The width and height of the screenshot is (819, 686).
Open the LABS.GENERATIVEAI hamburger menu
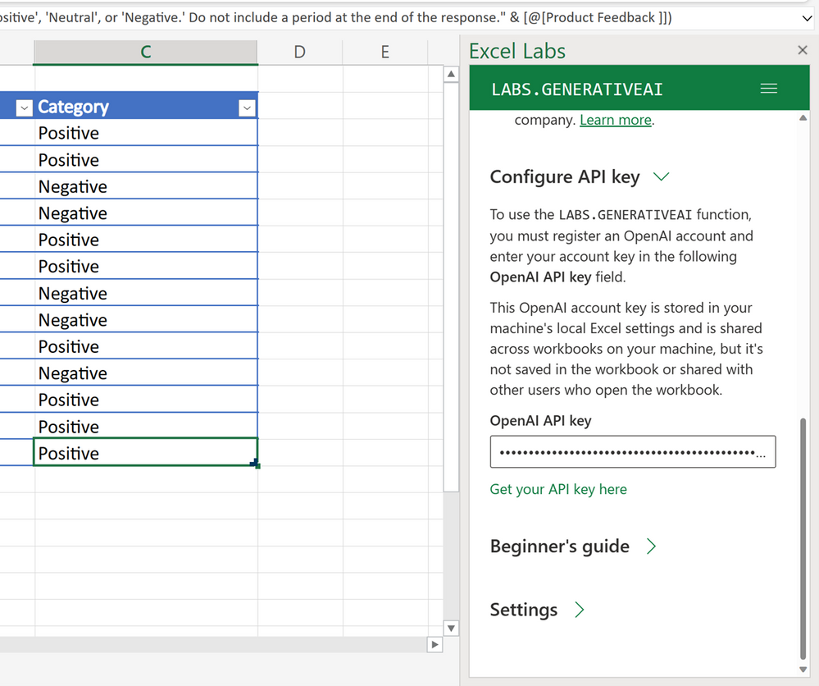tap(768, 88)
